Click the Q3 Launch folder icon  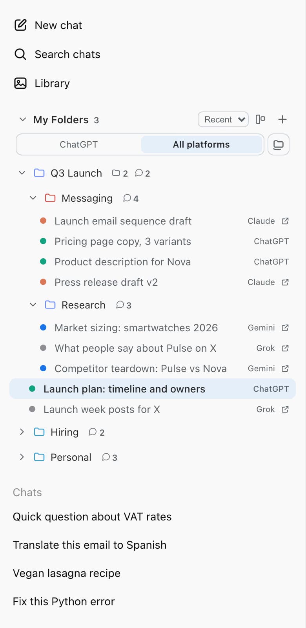(39, 173)
